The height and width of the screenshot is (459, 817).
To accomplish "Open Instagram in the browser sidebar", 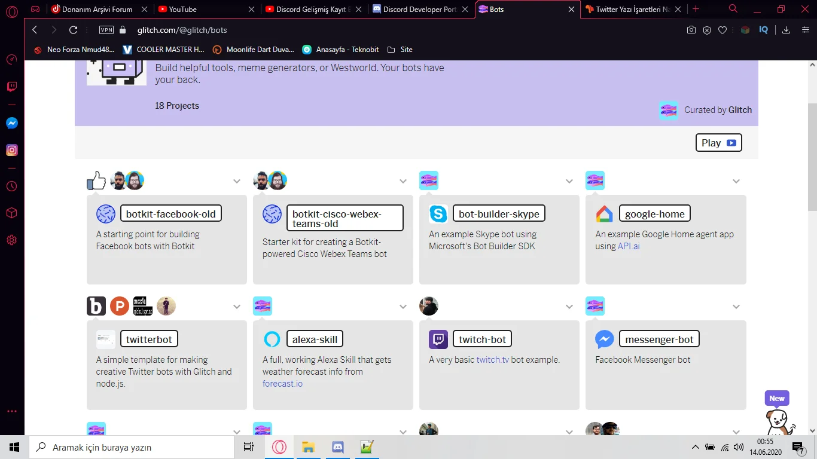I will tap(12, 150).
